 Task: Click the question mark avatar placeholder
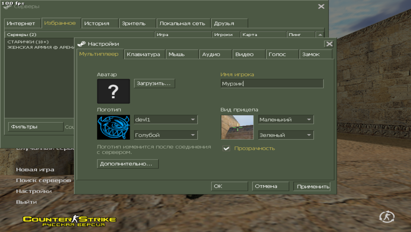pyautogui.click(x=113, y=91)
